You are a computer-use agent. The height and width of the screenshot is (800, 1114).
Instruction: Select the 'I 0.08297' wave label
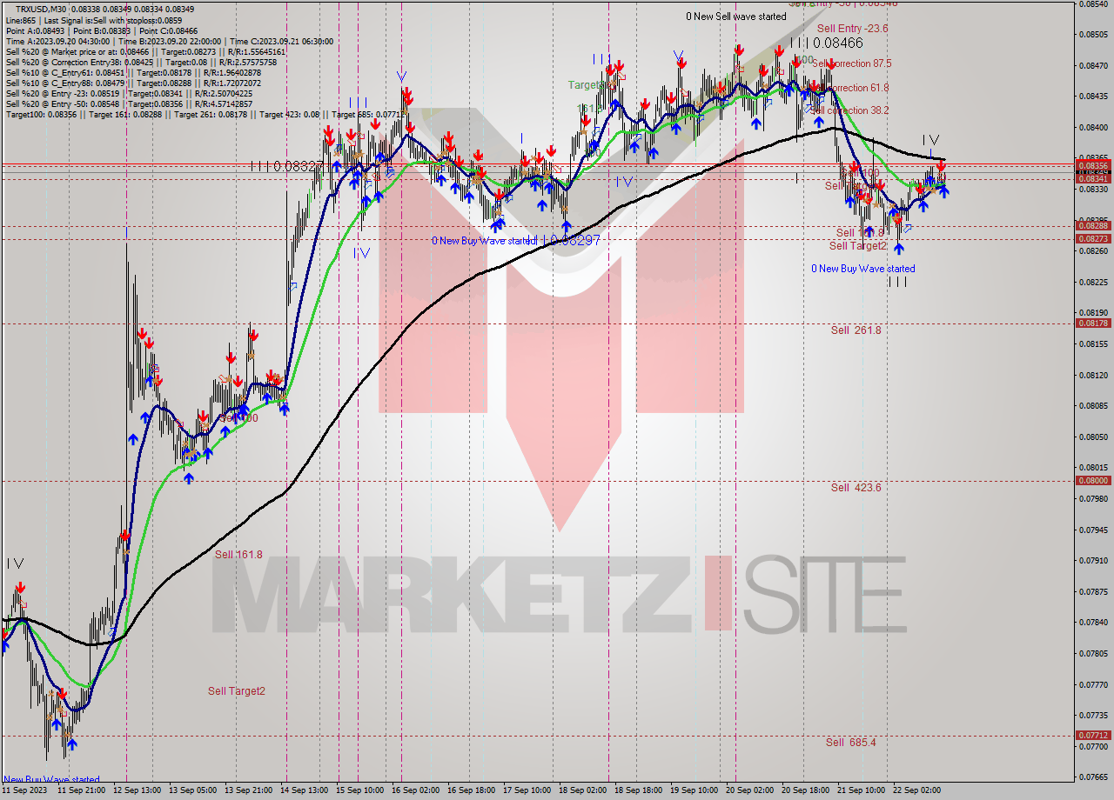(572, 239)
